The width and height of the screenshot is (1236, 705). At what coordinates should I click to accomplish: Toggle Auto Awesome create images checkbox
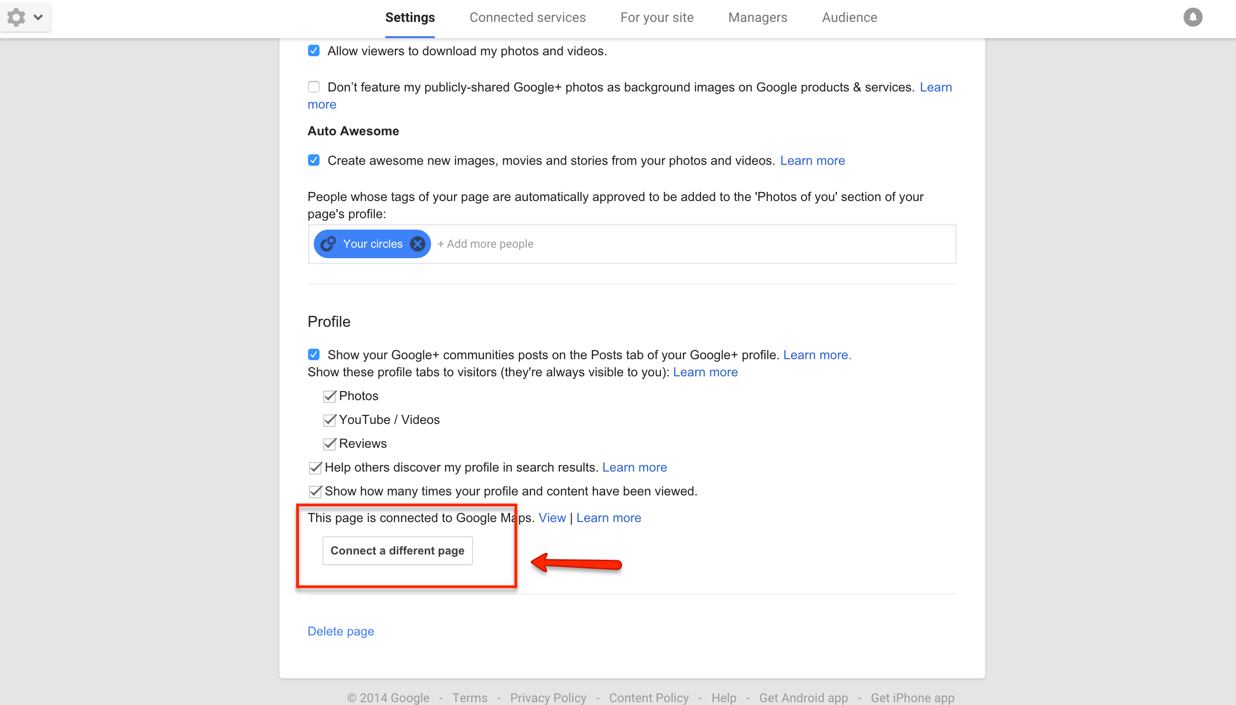tap(314, 160)
